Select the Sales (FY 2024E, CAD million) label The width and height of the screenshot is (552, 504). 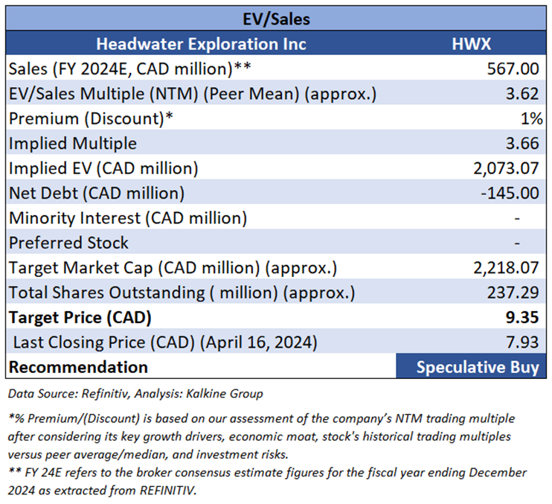tap(129, 68)
